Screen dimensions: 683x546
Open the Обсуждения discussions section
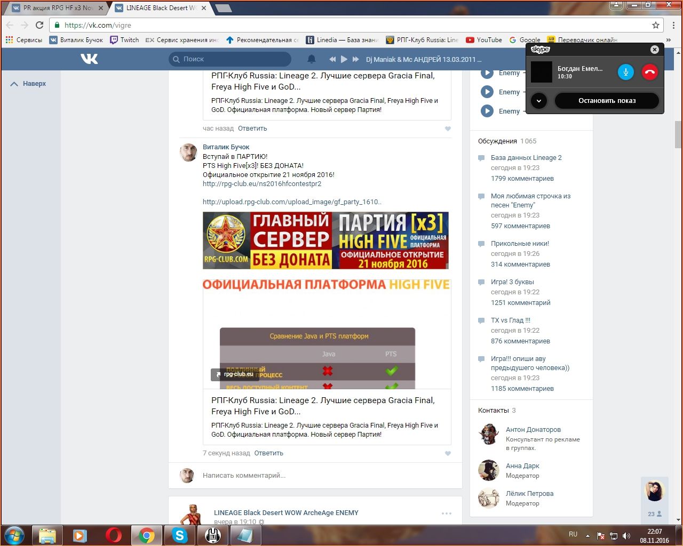coord(497,141)
